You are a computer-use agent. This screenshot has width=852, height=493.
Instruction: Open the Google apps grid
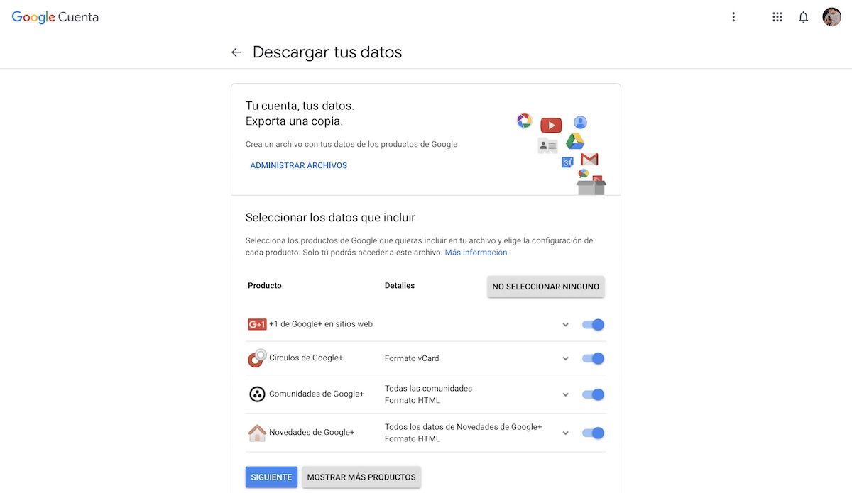(777, 17)
